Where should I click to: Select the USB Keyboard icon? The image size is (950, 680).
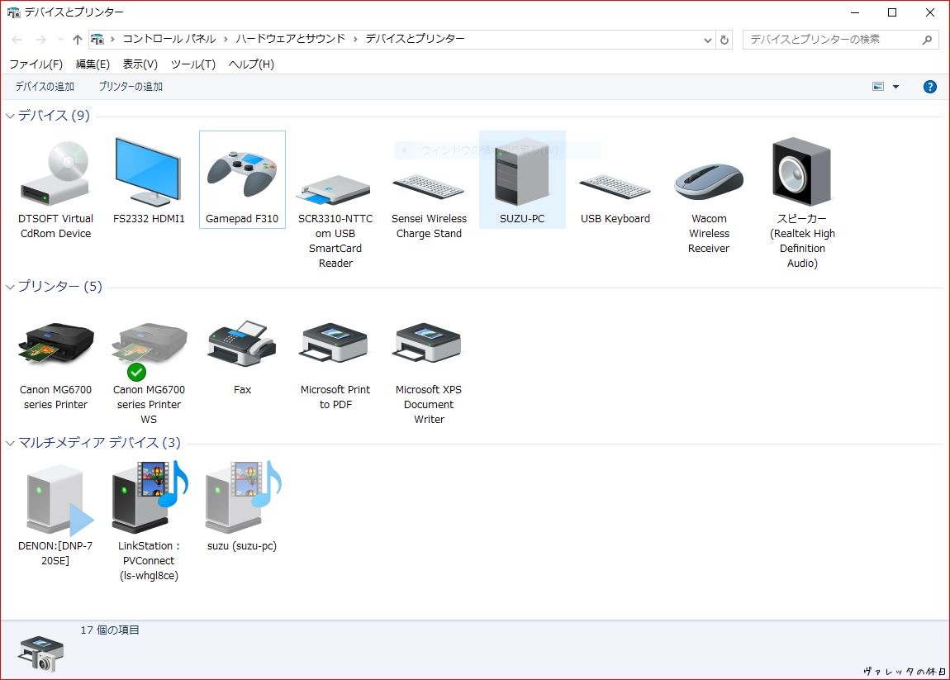click(615, 186)
